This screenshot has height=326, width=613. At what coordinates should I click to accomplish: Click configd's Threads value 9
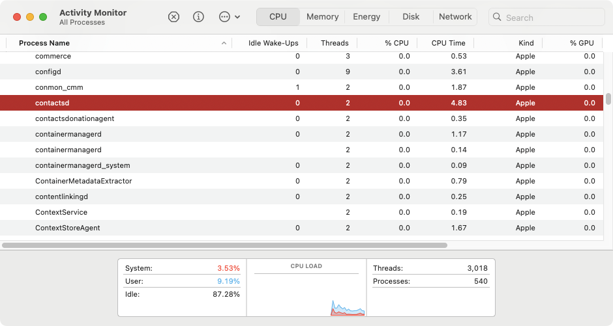(348, 72)
